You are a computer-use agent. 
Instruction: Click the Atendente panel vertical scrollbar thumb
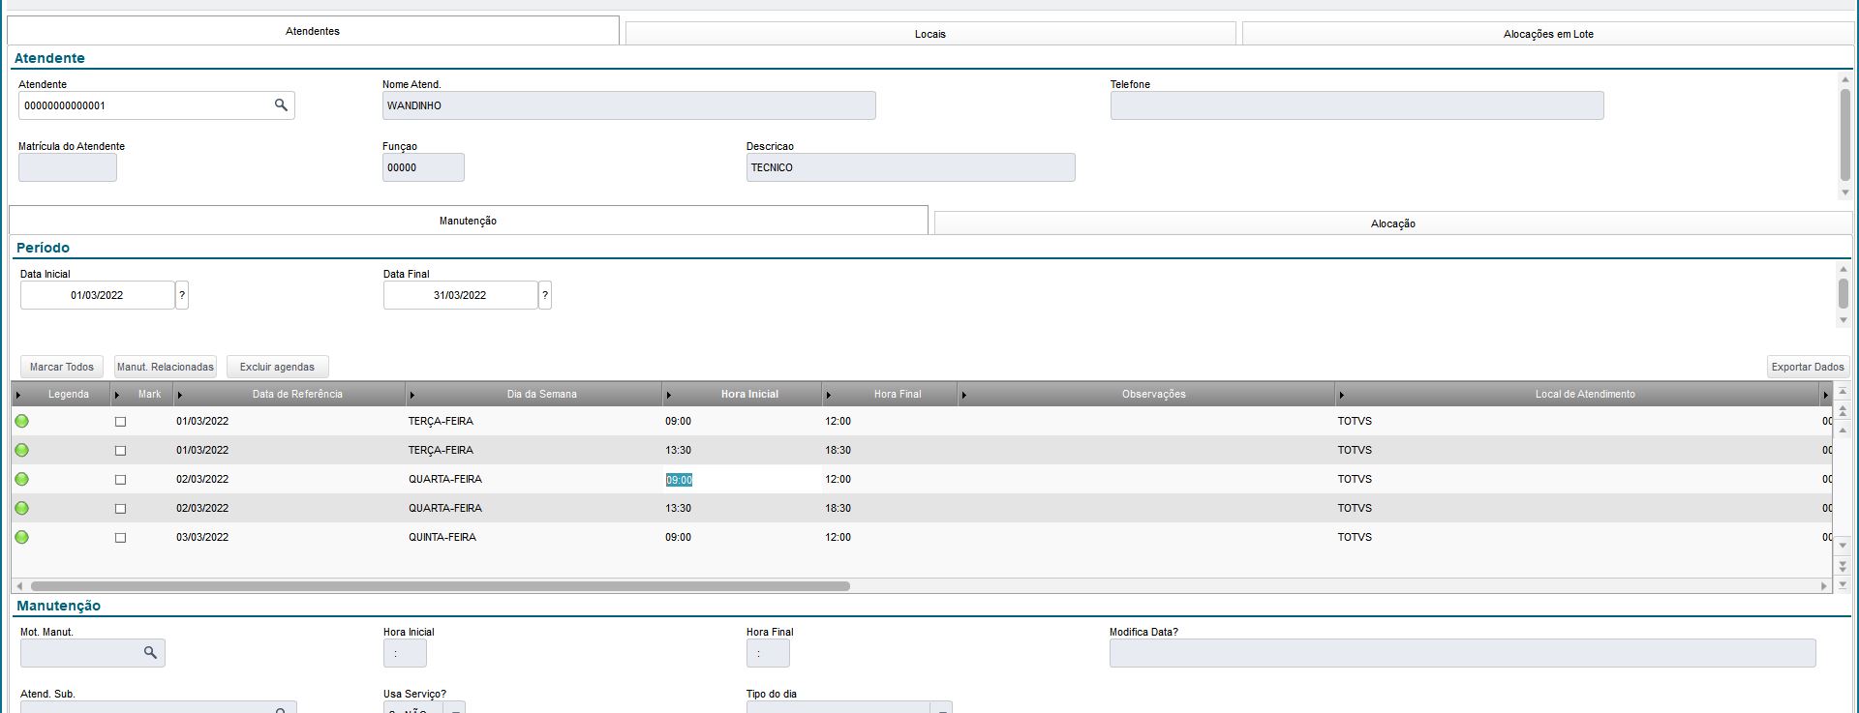(x=1844, y=134)
